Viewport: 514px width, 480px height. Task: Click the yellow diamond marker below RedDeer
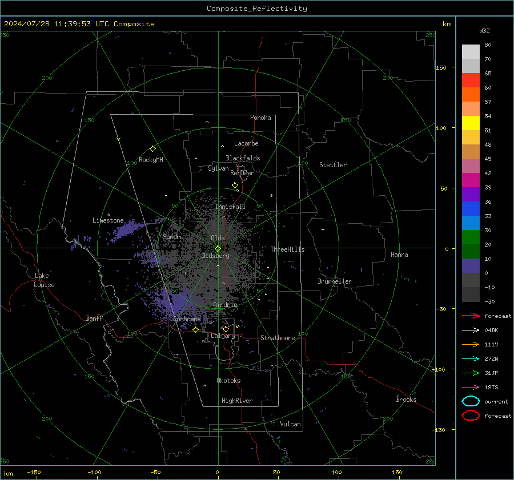point(235,185)
